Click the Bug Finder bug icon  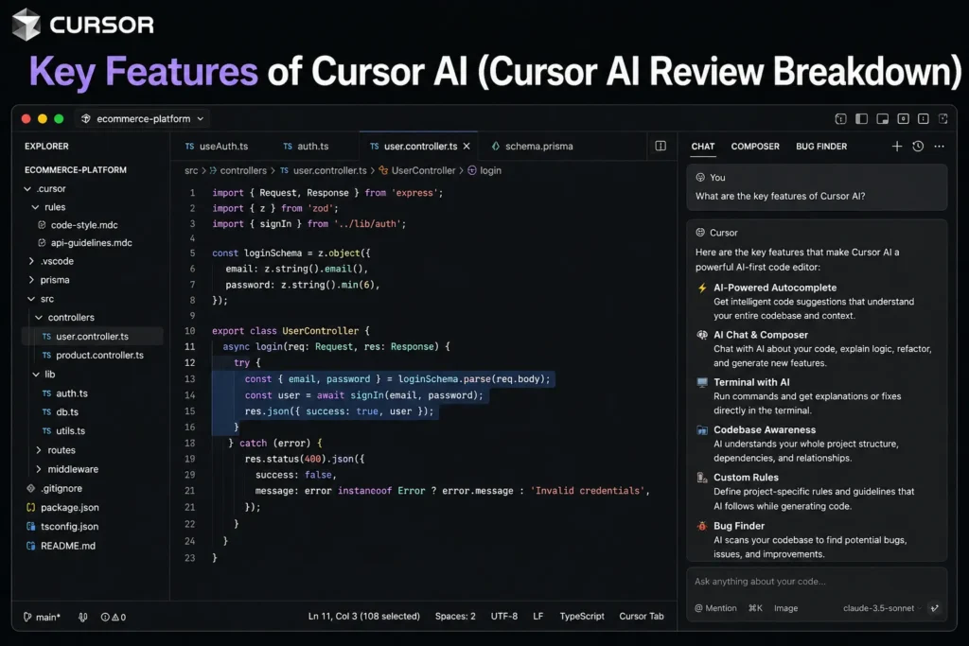click(x=702, y=526)
